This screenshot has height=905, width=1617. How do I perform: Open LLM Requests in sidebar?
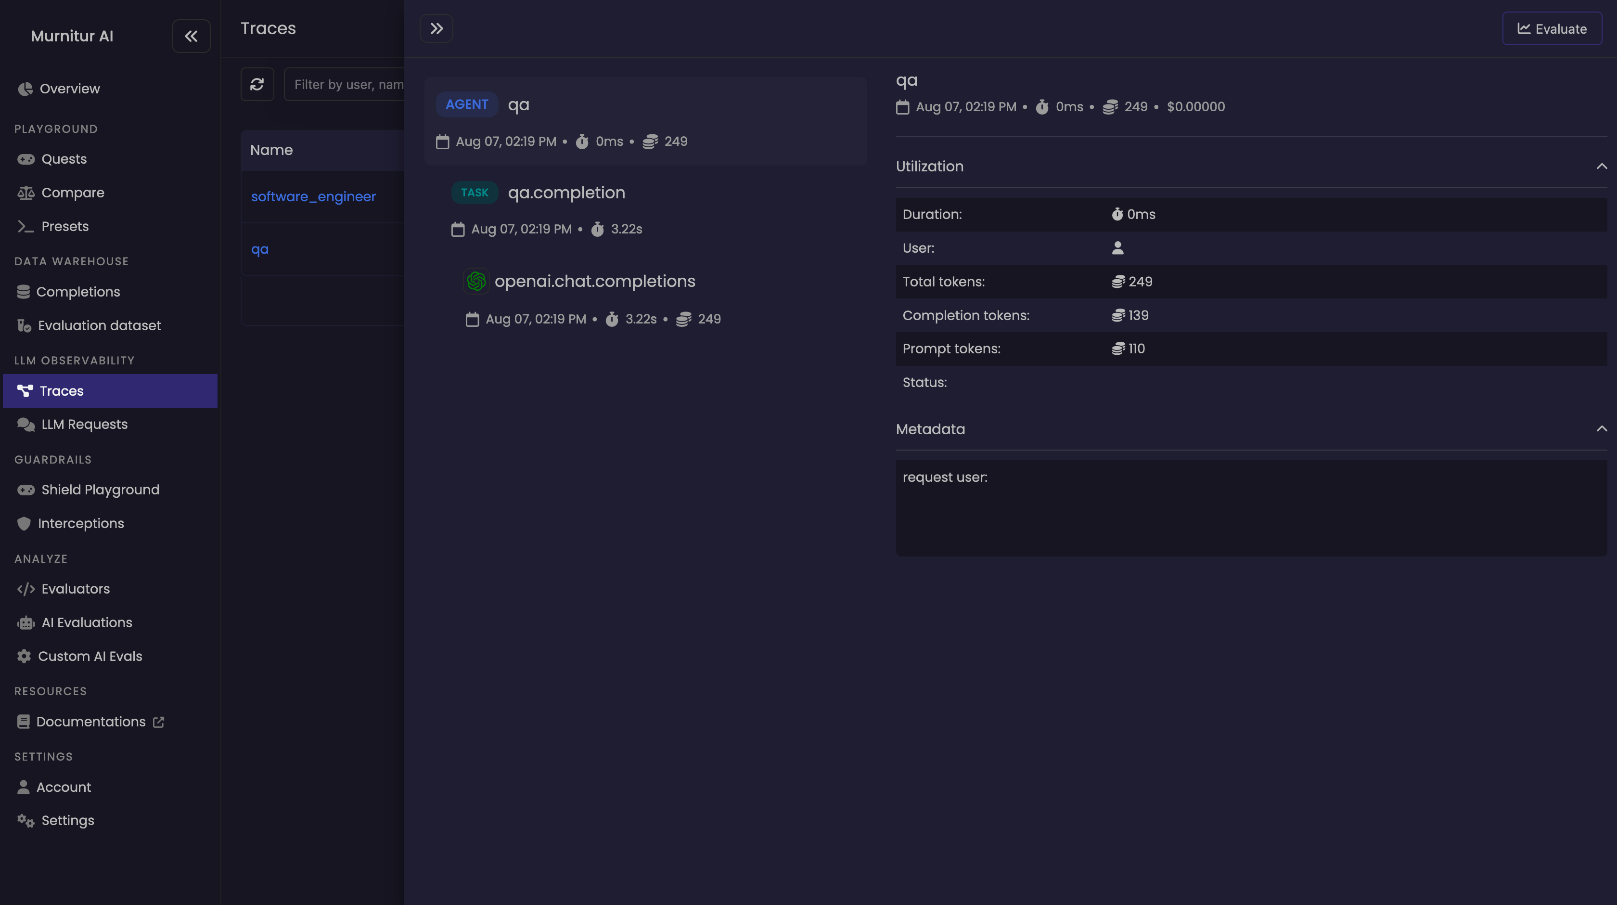tap(84, 425)
